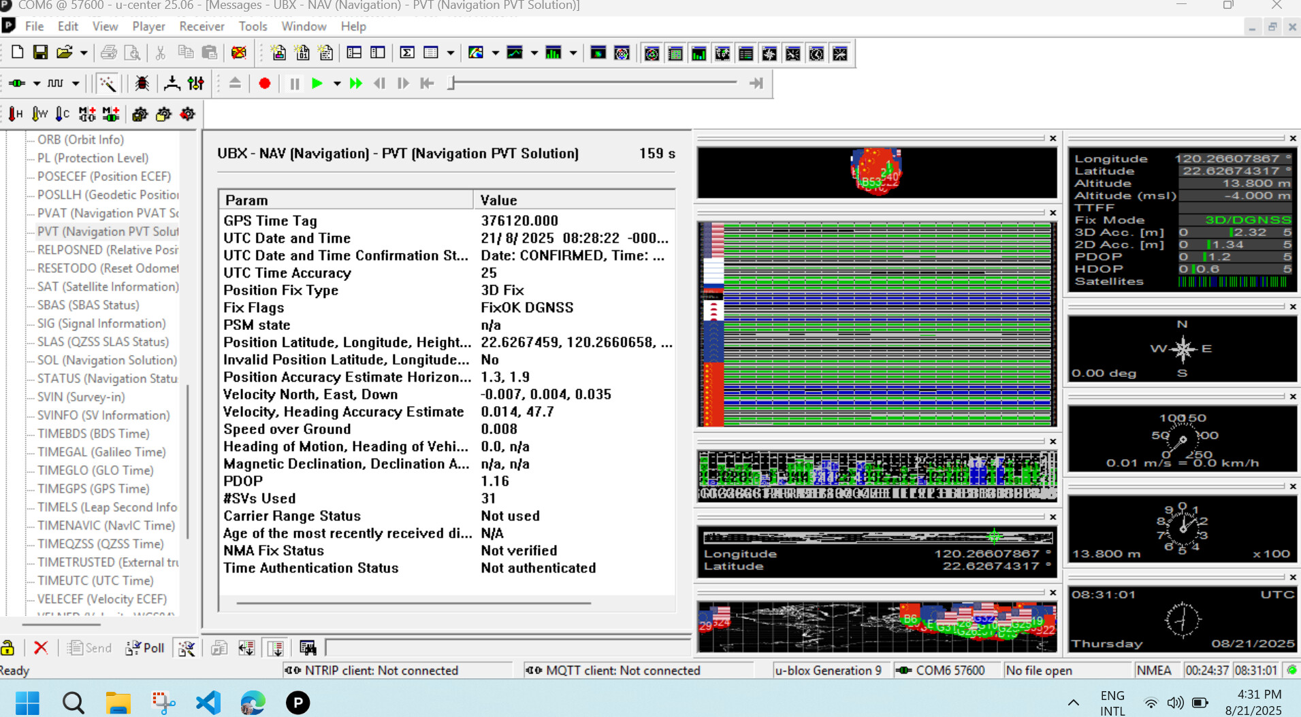
Task: Click the binoculars find icon
Action: [308, 648]
